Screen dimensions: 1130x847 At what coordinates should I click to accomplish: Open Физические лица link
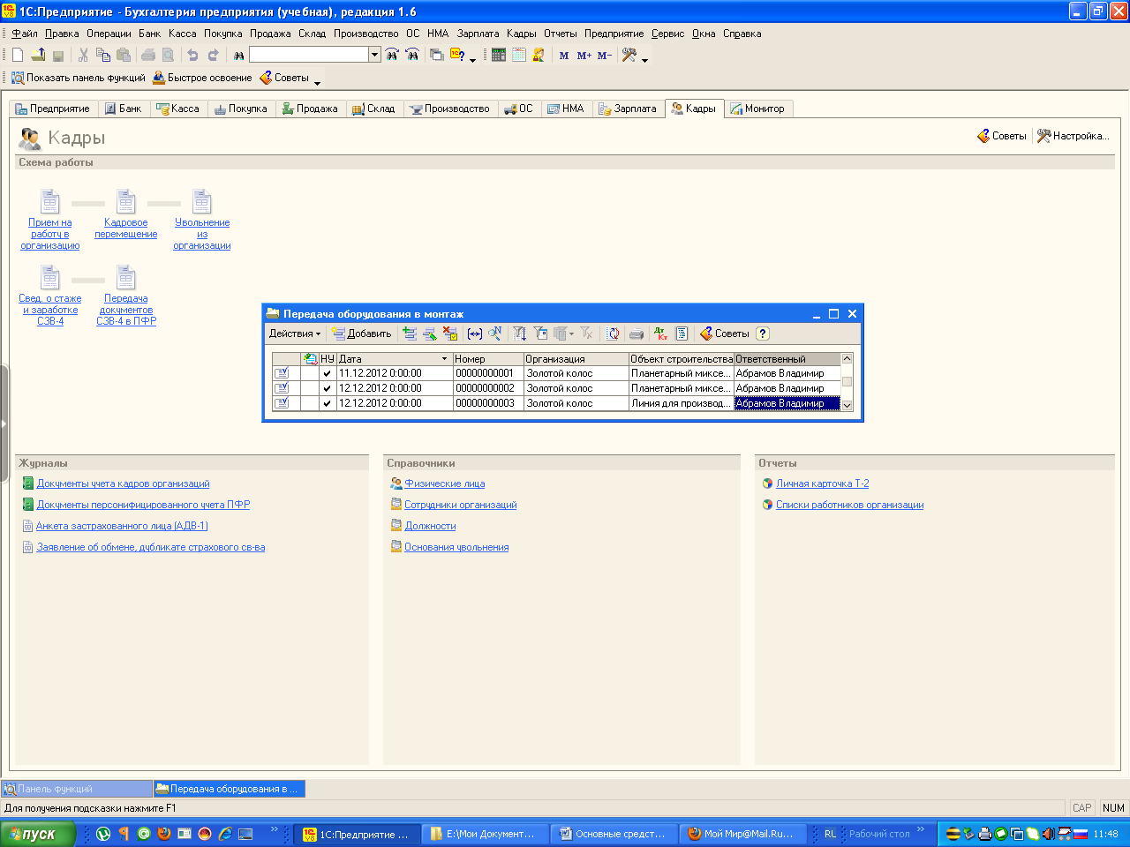tap(445, 483)
